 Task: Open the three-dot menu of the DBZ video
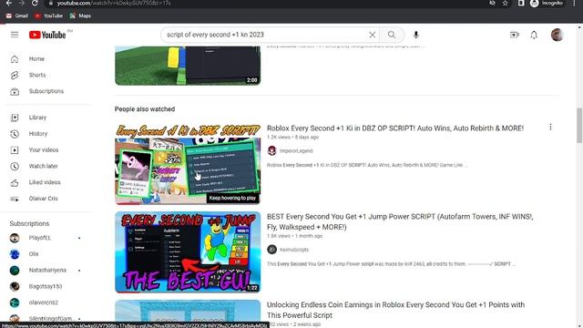[550, 128]
